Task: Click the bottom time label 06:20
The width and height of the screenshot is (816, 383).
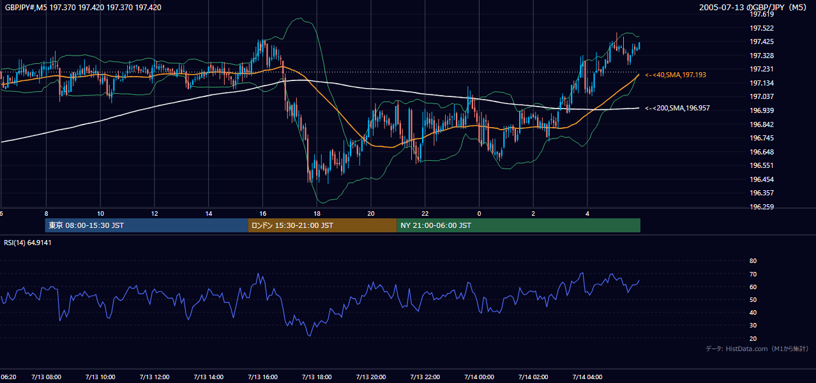Action: pyautogui.click(x=8, y=377)
